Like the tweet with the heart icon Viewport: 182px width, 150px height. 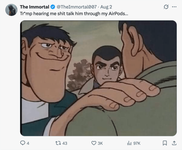pyautogui.click(x=94, y=143)
